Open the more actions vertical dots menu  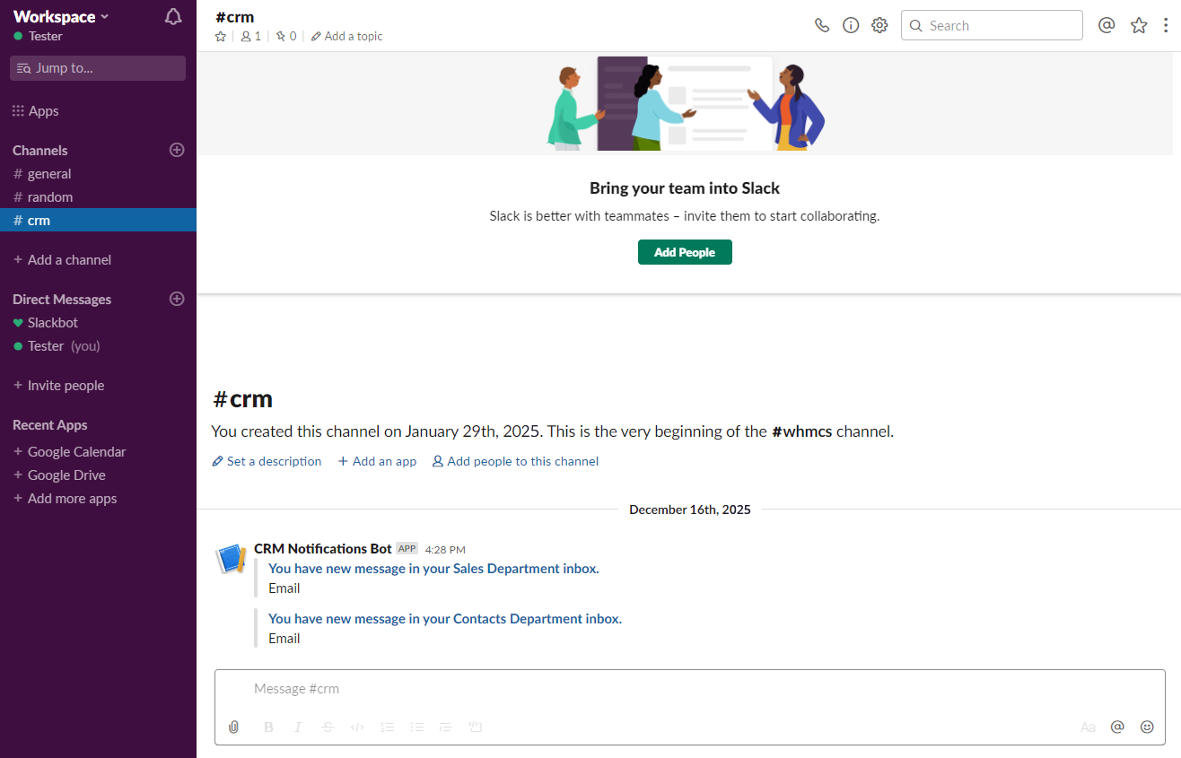click(1166, 25)
